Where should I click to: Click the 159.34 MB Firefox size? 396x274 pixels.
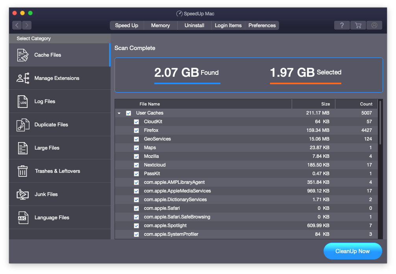pos(318,130)
